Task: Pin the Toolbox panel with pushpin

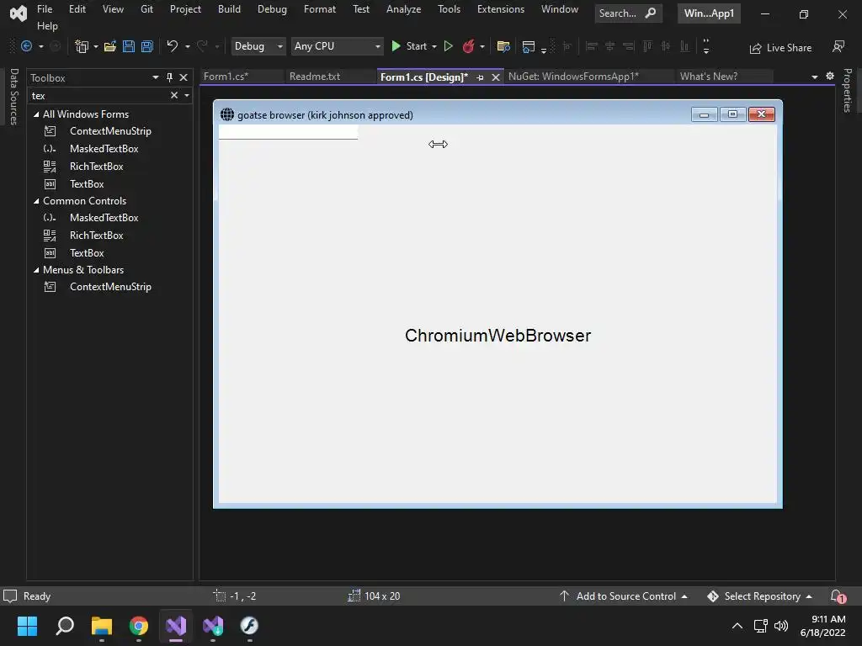Action: [169, 77]
